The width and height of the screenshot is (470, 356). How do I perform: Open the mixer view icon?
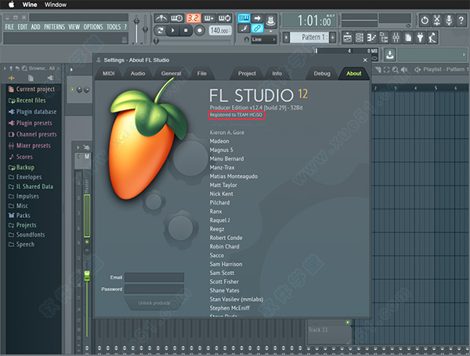coord(396,38)
